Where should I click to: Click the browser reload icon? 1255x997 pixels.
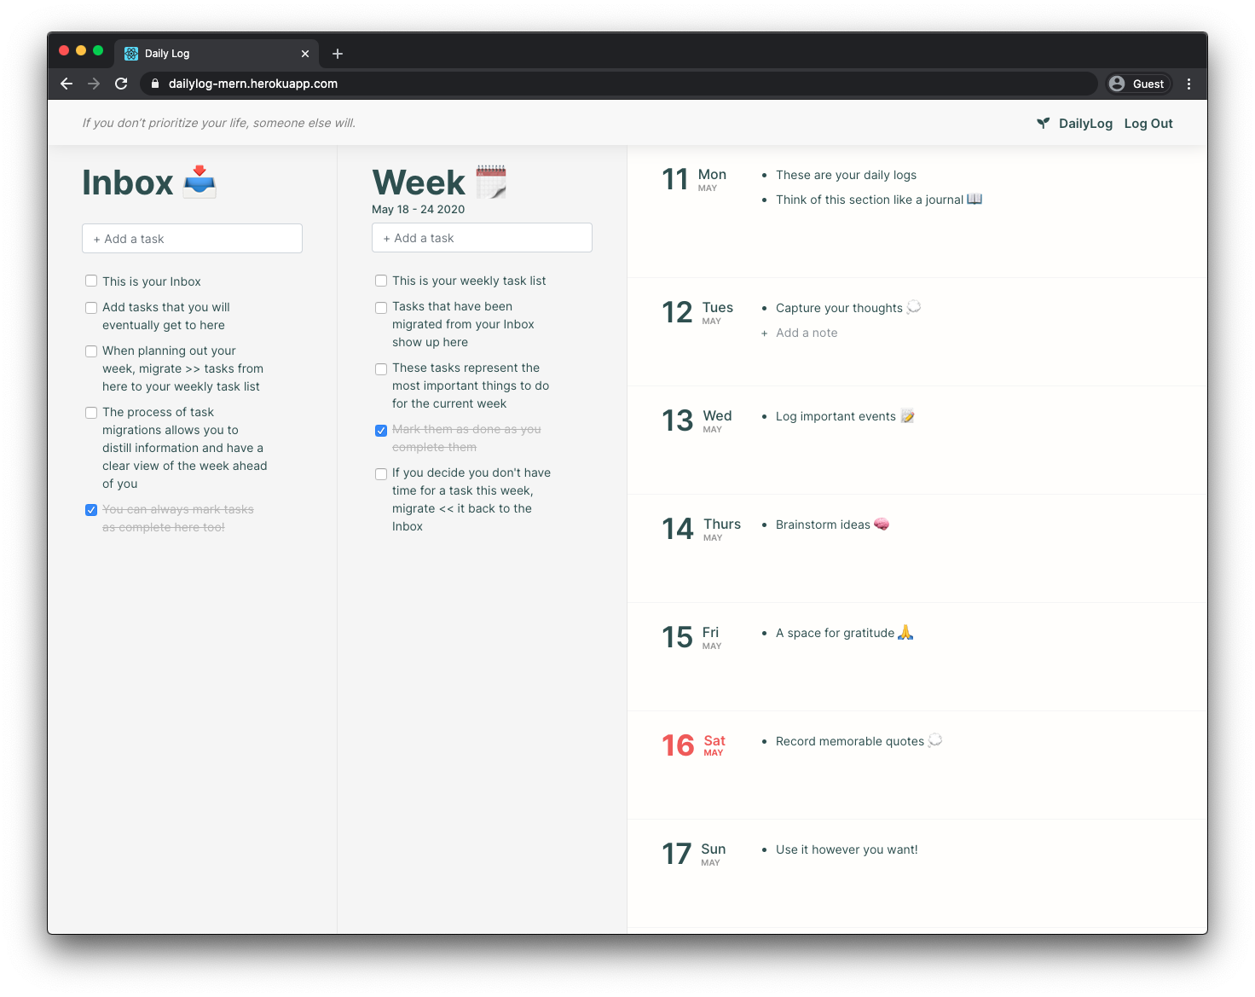point(121,84)
